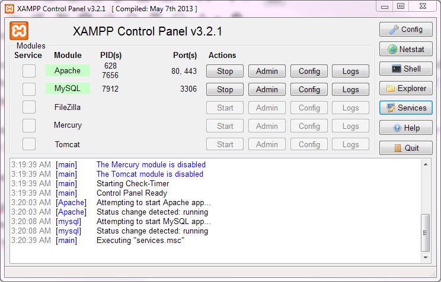441x282 pixels.
Task: Open the Shell terminal
Action: (x=405, y=69)
